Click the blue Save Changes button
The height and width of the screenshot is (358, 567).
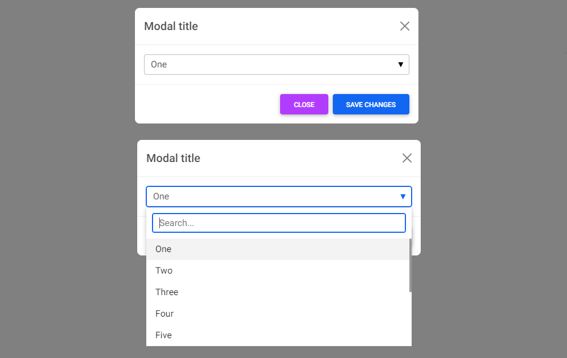click(x=371, y=104)
